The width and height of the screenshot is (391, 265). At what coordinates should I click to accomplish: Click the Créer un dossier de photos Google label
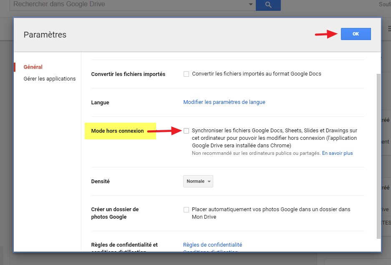point(115,213)
